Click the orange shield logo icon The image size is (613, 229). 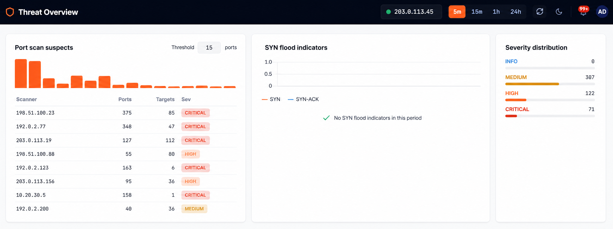(x=10, y=12)
